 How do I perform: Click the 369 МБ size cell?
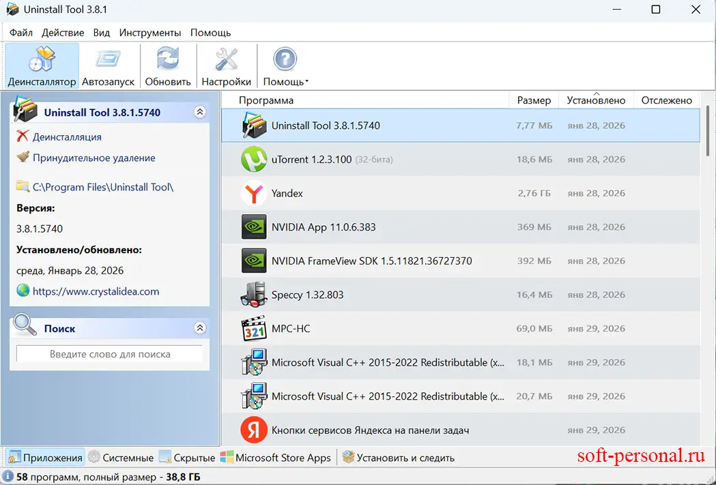pyautogui.click(x=534, y=226)
